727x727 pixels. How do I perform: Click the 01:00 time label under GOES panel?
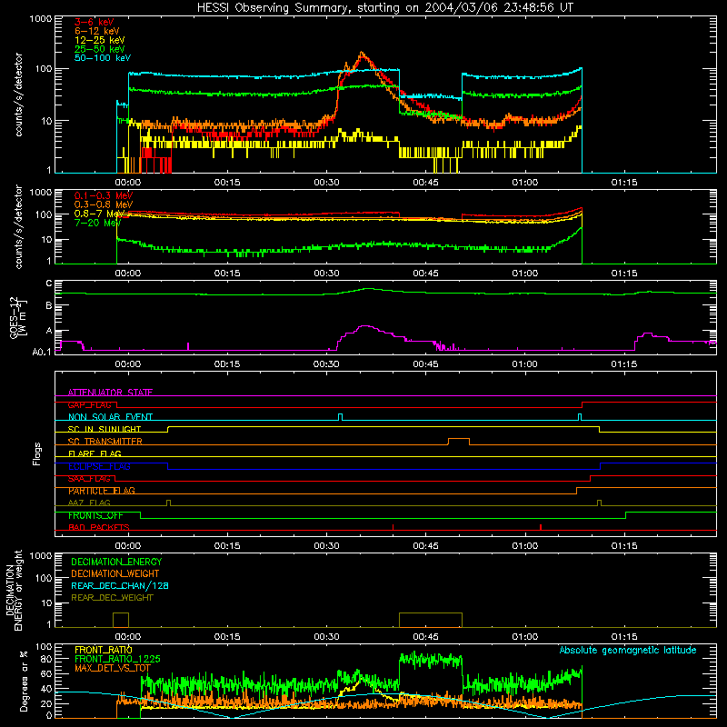[x=525, y=364]
